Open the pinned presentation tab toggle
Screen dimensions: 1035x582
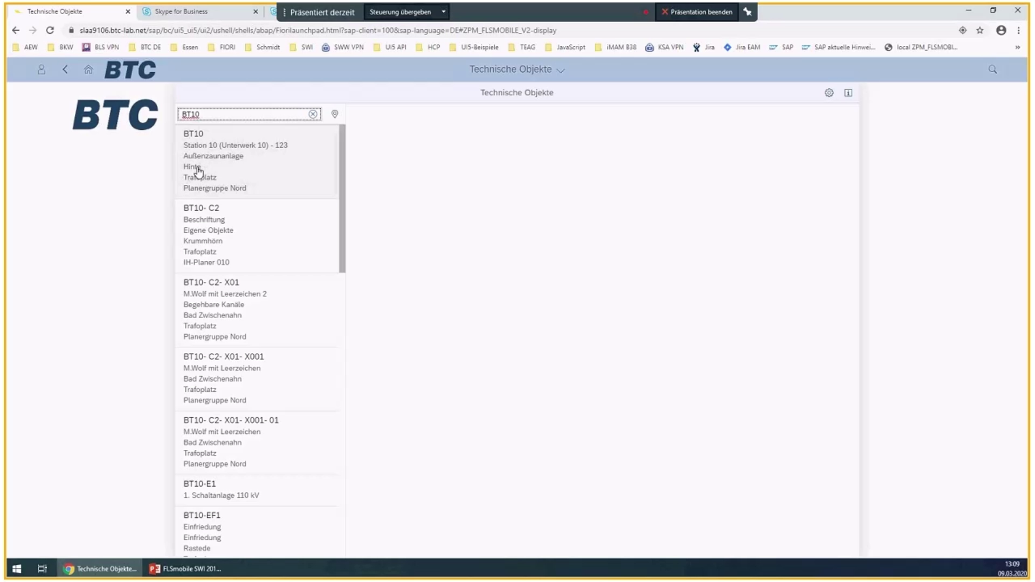tap(748, 11)
